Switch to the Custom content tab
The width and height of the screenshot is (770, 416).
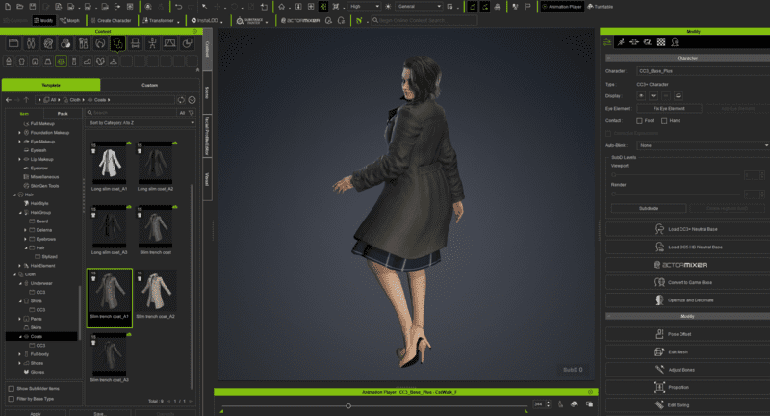click(x=149, y=85)
